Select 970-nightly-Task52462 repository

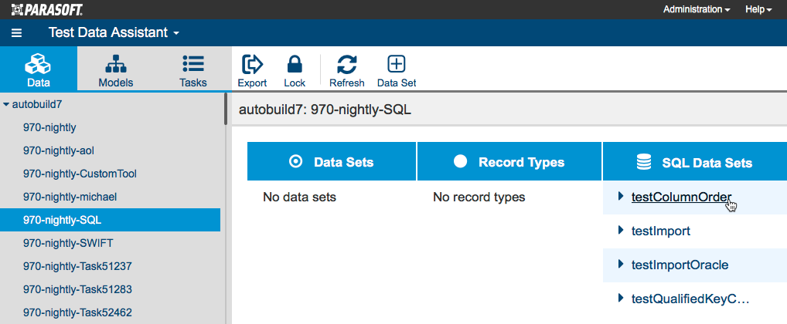pos(77,313)
